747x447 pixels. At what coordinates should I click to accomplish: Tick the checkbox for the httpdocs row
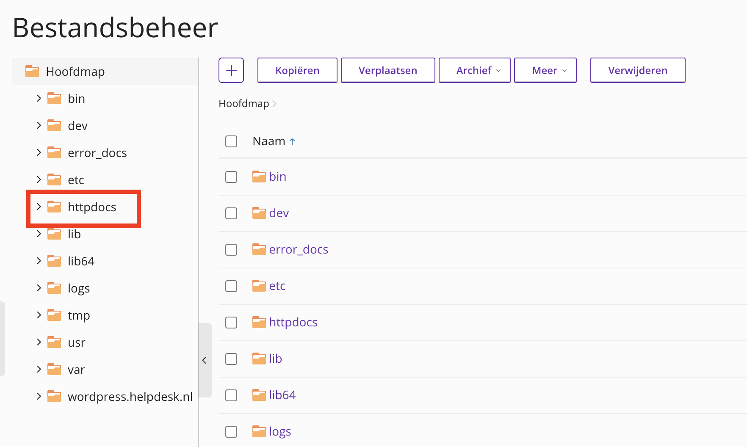click(x=231, y=323)
